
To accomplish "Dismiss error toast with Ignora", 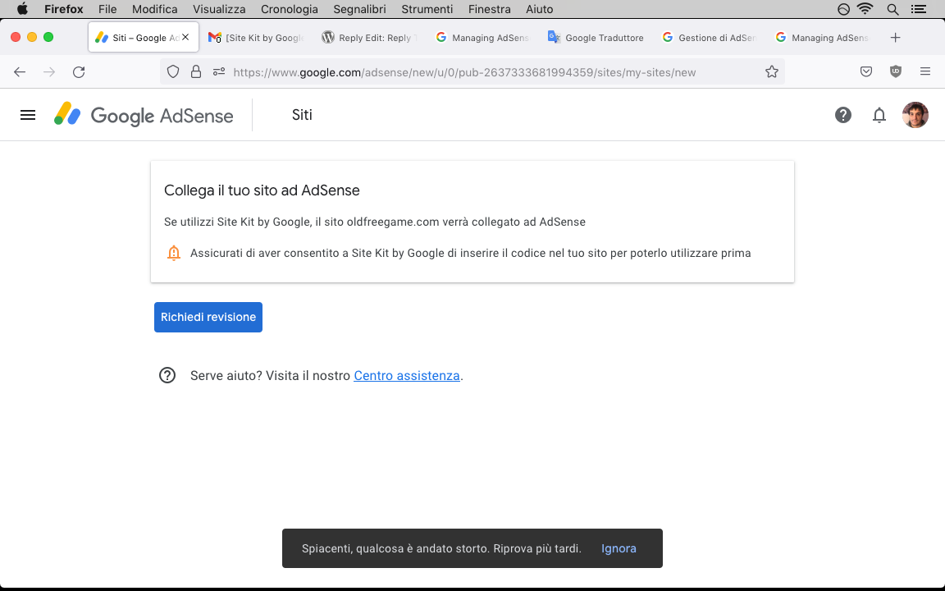I will (x=619, y=548).
